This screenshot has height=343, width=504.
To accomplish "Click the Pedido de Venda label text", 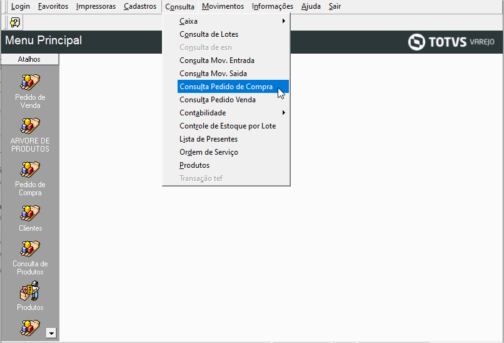I will pyautogui.click(x=30, y=101).
